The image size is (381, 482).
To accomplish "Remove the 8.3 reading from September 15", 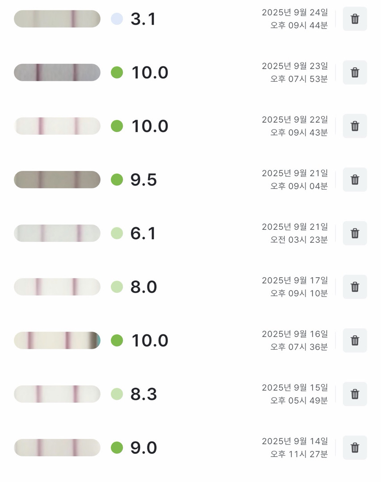I will (x=355, y=394).
